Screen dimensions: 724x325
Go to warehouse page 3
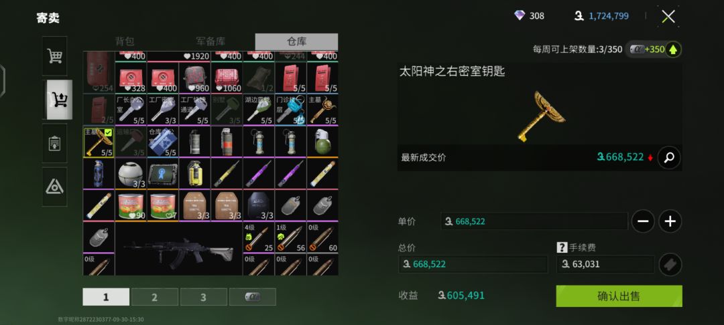pos(203,297)
